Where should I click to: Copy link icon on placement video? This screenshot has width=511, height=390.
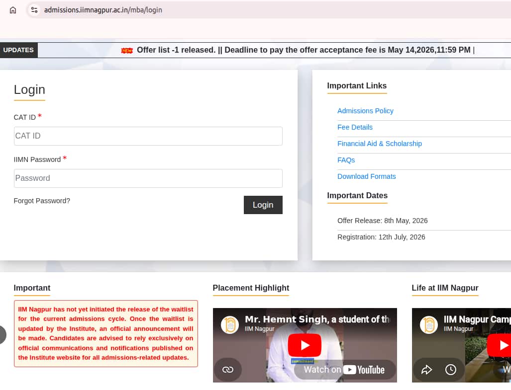[228, 370]
